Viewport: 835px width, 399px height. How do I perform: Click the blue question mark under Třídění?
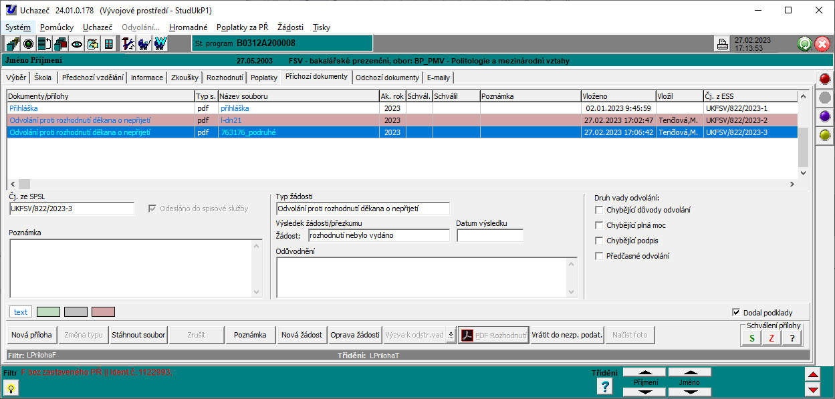(x=604, y=386)
